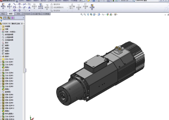This screenshot has width=169, height=120.
Task: Click the Zoom to Fit icon
Action: (x=82, y=15)
